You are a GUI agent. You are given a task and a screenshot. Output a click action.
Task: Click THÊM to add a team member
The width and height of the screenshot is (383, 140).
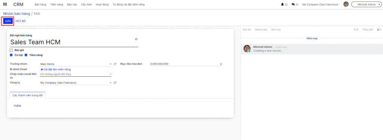pos(17,106)
